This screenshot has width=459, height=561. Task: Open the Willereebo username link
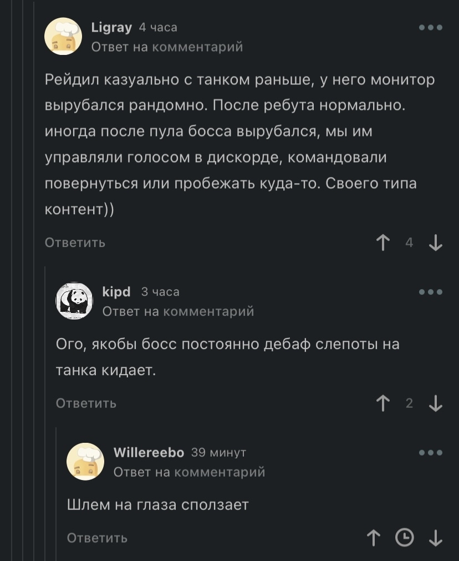click(149, 453)
